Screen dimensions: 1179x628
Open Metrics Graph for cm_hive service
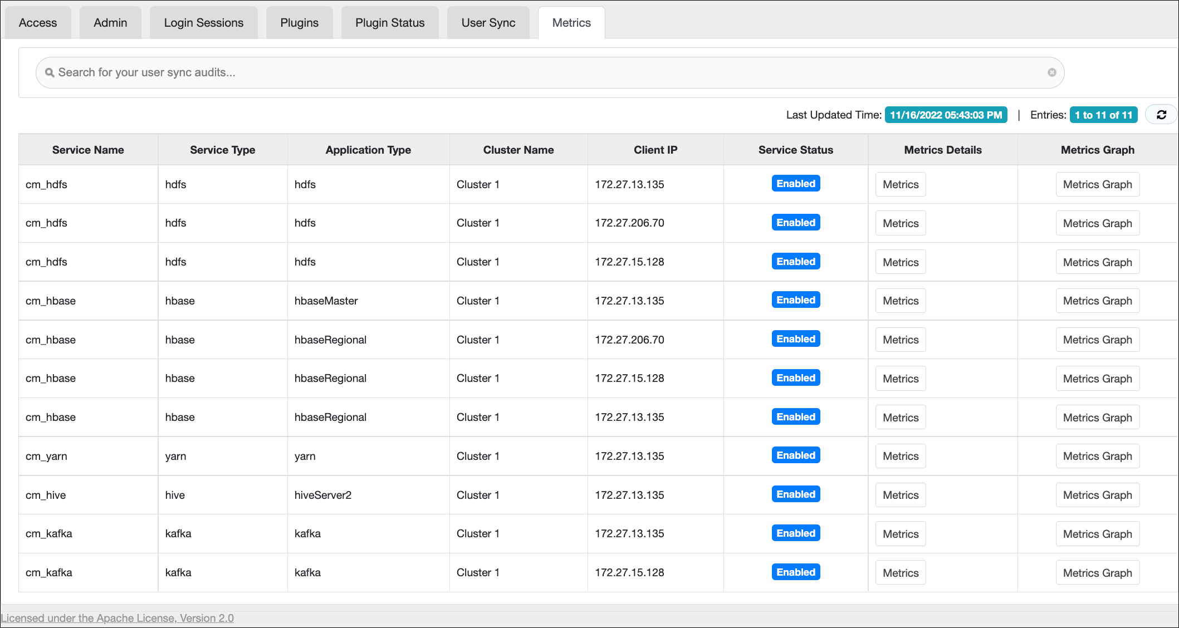click(x=1097, y=495)
